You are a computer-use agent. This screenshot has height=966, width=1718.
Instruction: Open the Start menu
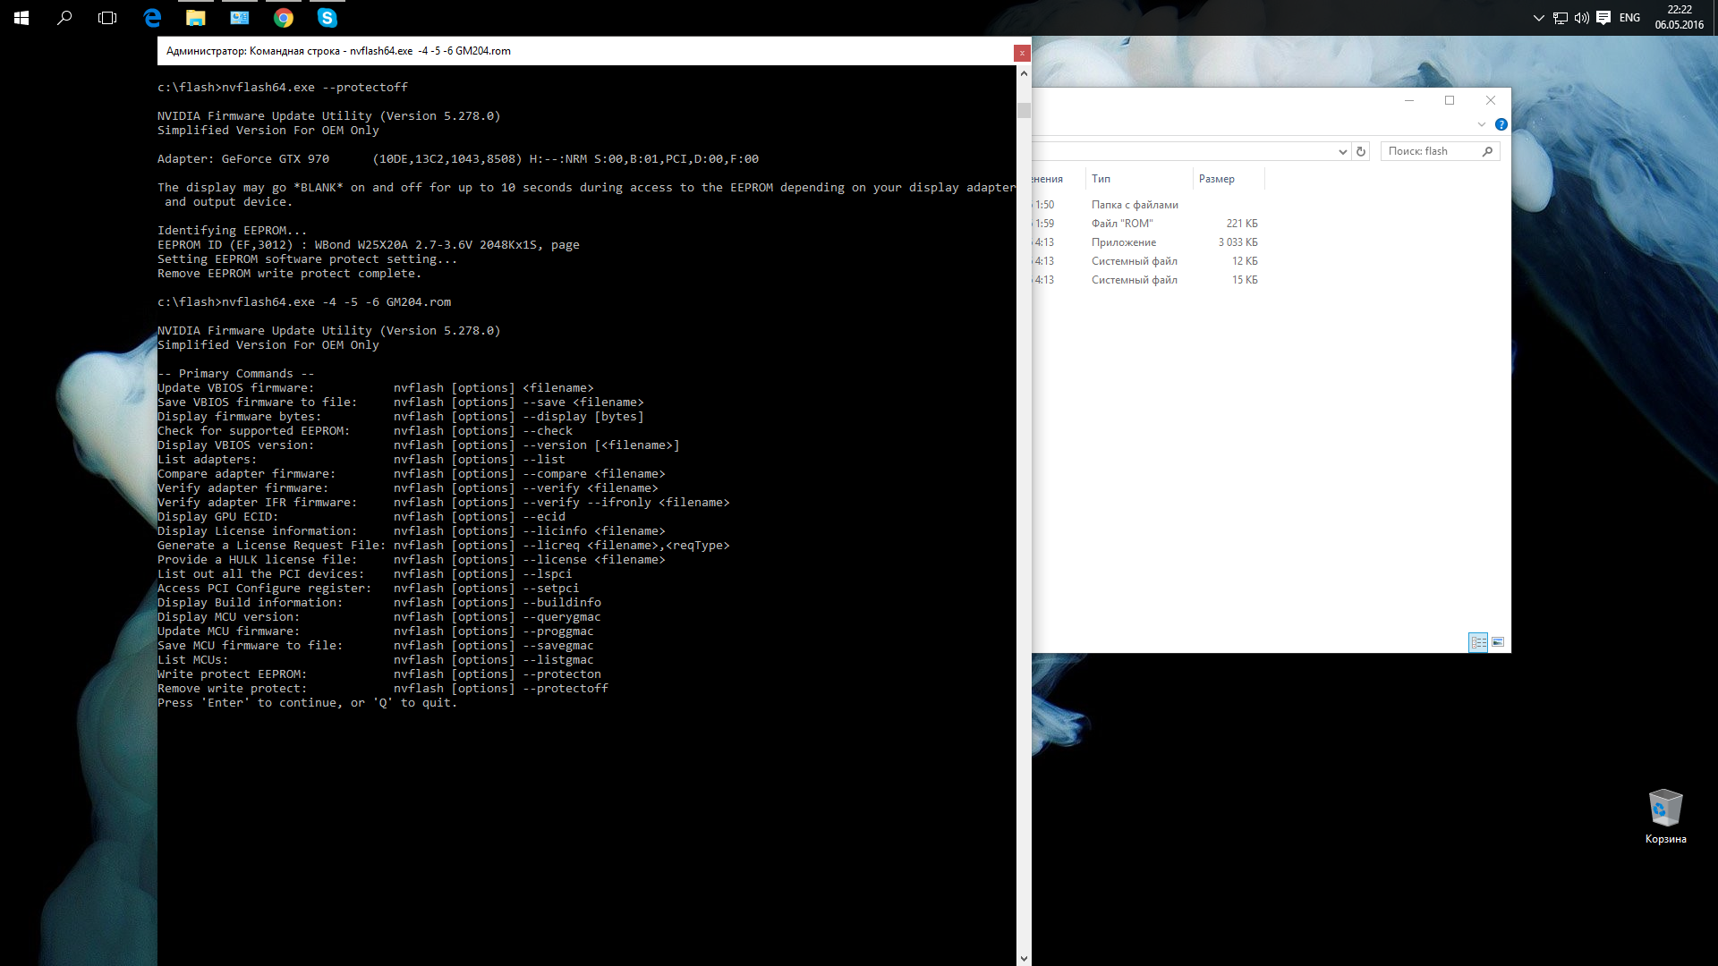pyautogui.click(x=21, y=17)
